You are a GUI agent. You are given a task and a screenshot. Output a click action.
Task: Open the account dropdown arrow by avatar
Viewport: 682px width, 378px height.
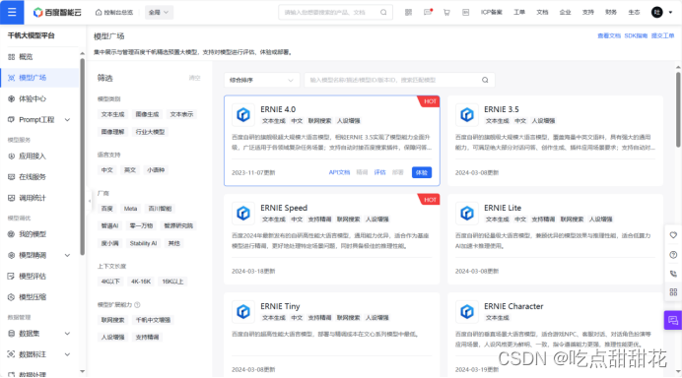[x=670, y=12]
